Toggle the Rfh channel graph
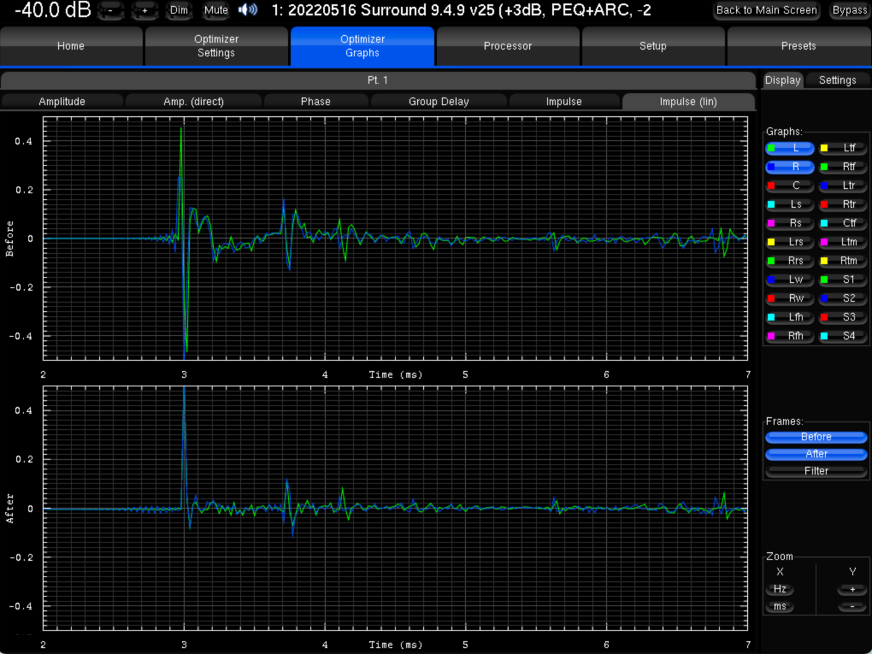The image size is (872, 654). tap(790, 336)
